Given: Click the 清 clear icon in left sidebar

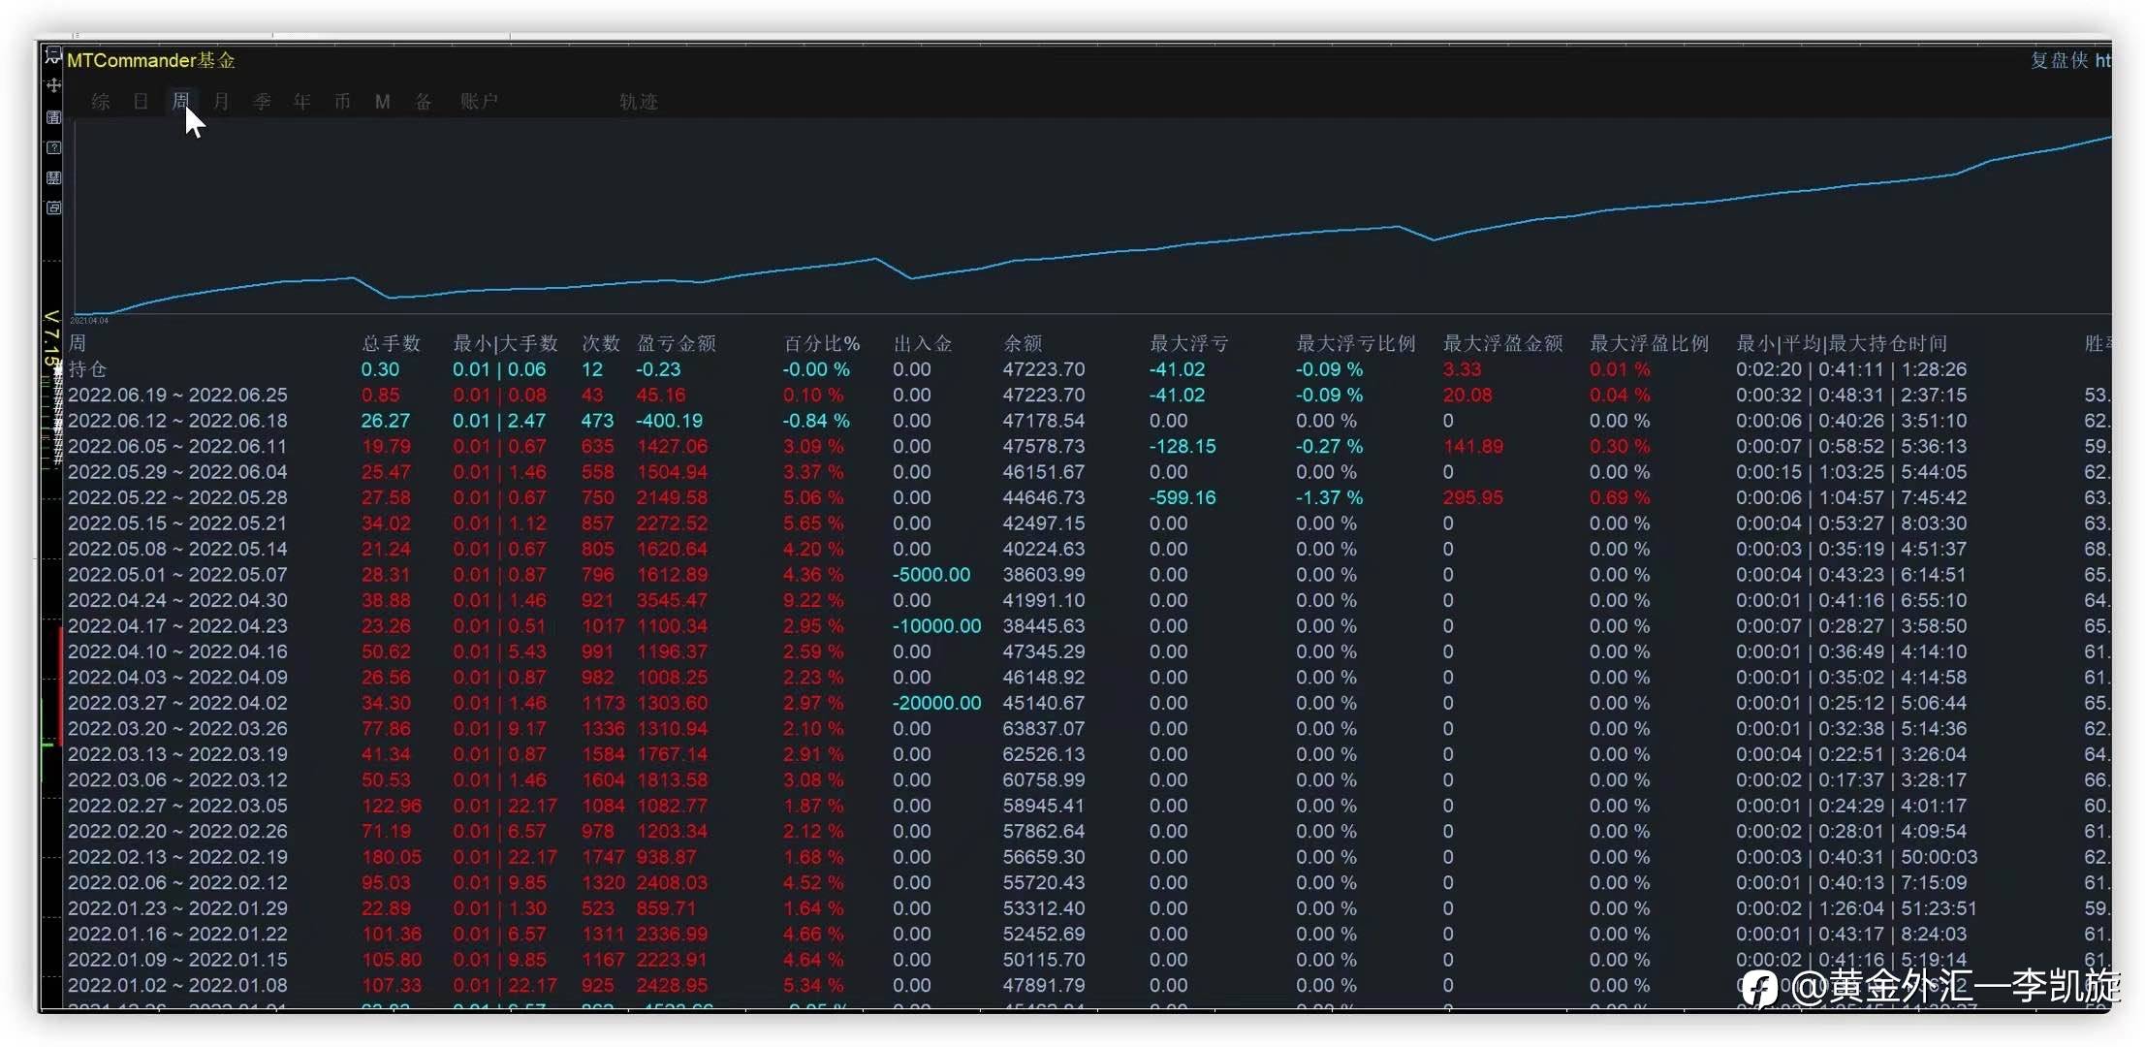Looking at the screenshot, I should 53,117.
